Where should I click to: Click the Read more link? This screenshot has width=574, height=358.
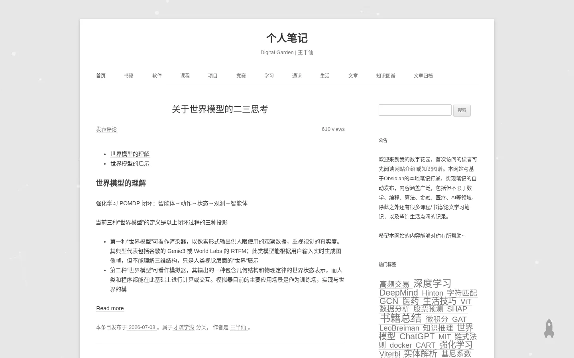point(110,308)
